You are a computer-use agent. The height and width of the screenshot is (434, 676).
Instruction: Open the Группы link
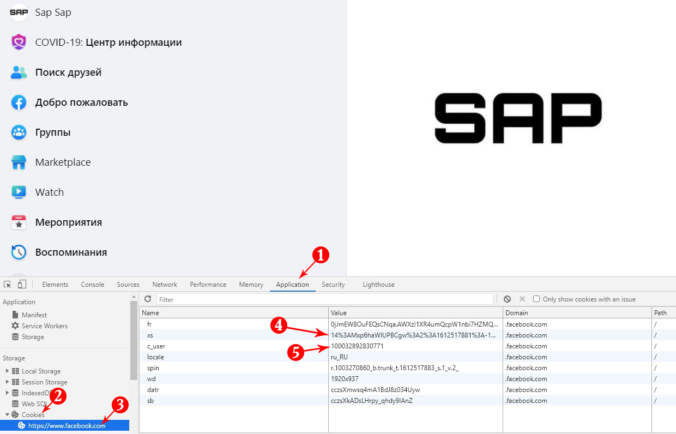pyautogui.click(x=53, y=132)
